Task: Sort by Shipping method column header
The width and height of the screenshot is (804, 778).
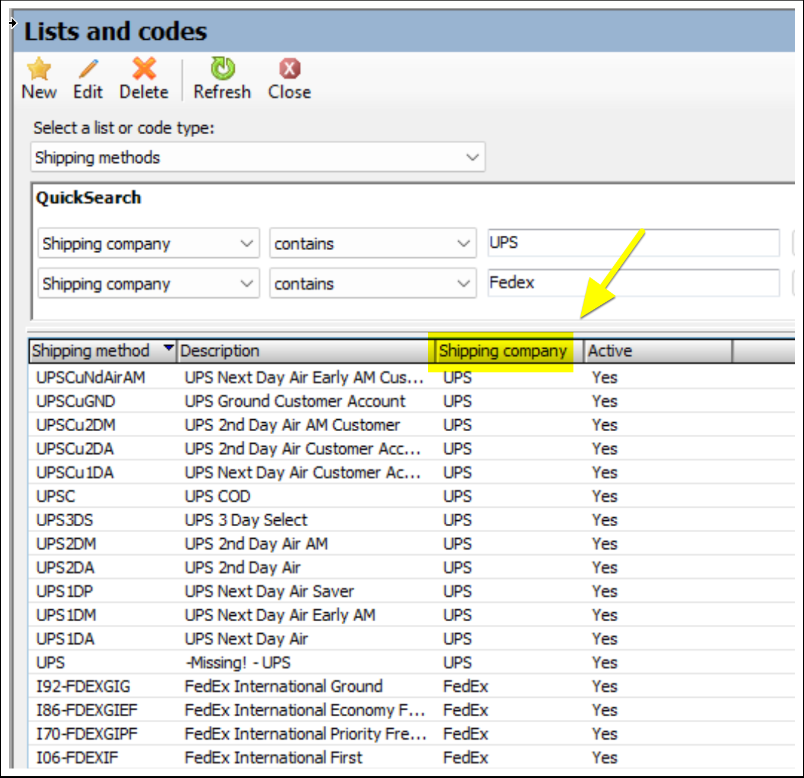Action: point(102,351)
